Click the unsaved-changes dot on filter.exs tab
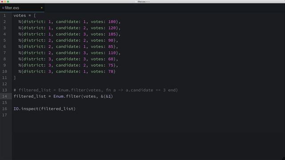285x160 pixels. click(x=41, y=8)
